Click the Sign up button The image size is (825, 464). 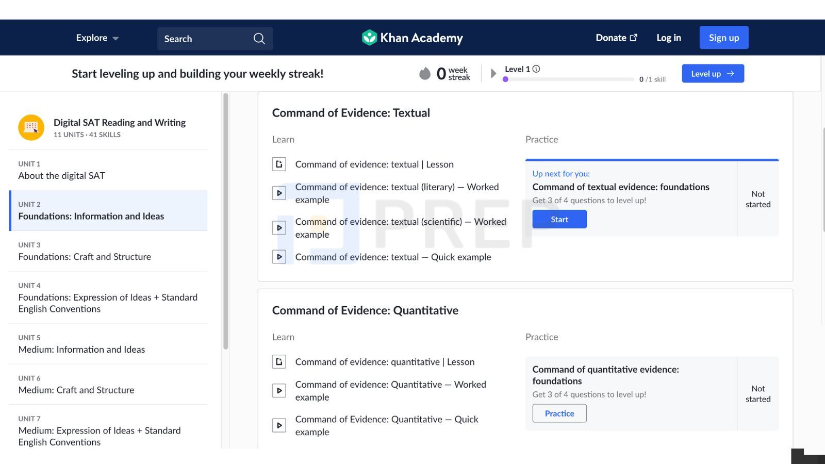(724, 38)
